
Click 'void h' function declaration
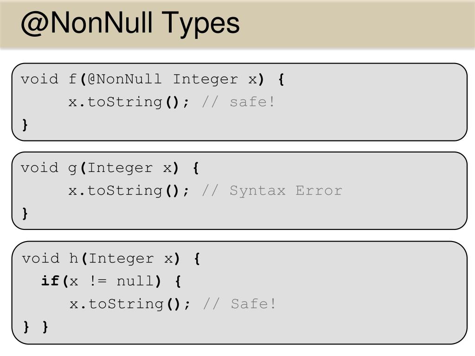click(x=50, y=259)
